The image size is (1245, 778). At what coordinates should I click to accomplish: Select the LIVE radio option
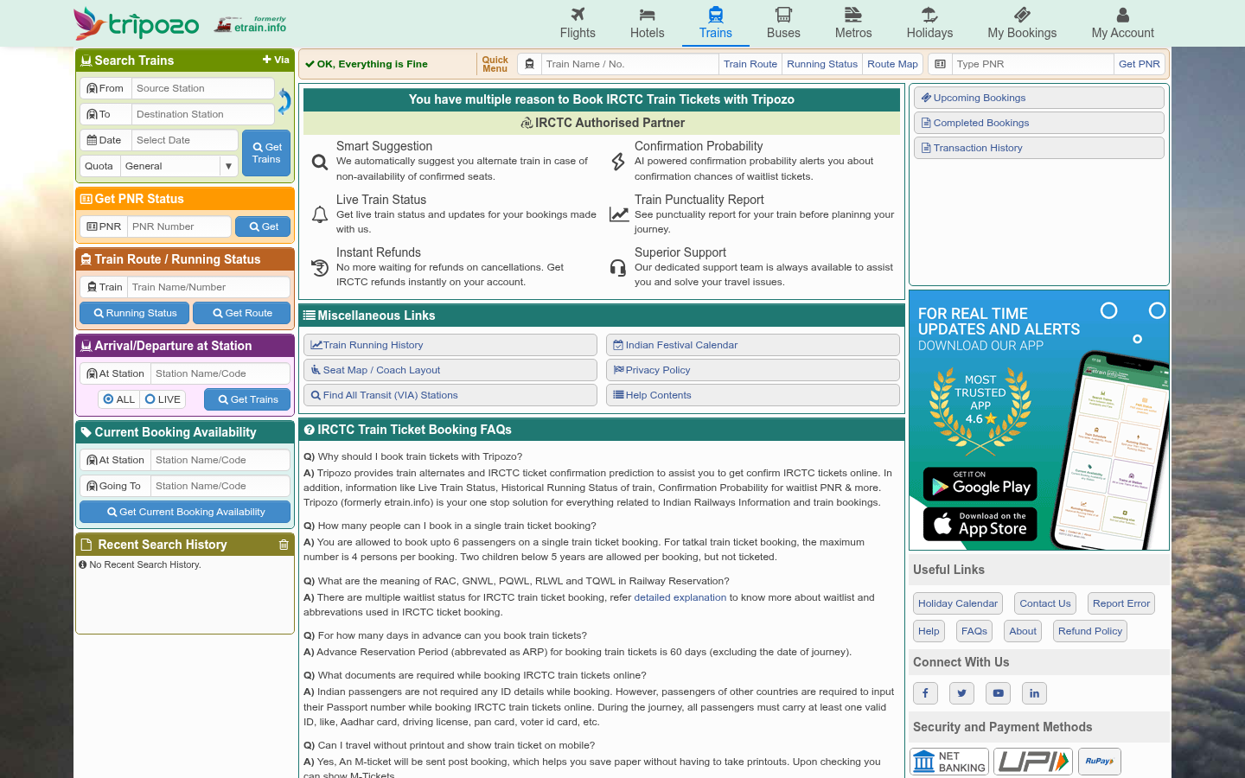pyautogui.click(x=163, y=399)
